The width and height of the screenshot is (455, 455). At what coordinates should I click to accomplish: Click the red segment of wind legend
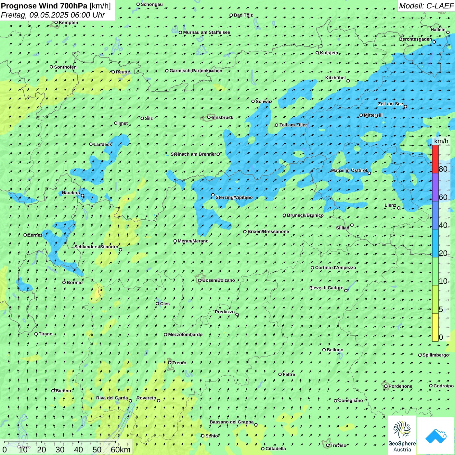[x=435, y=159]
